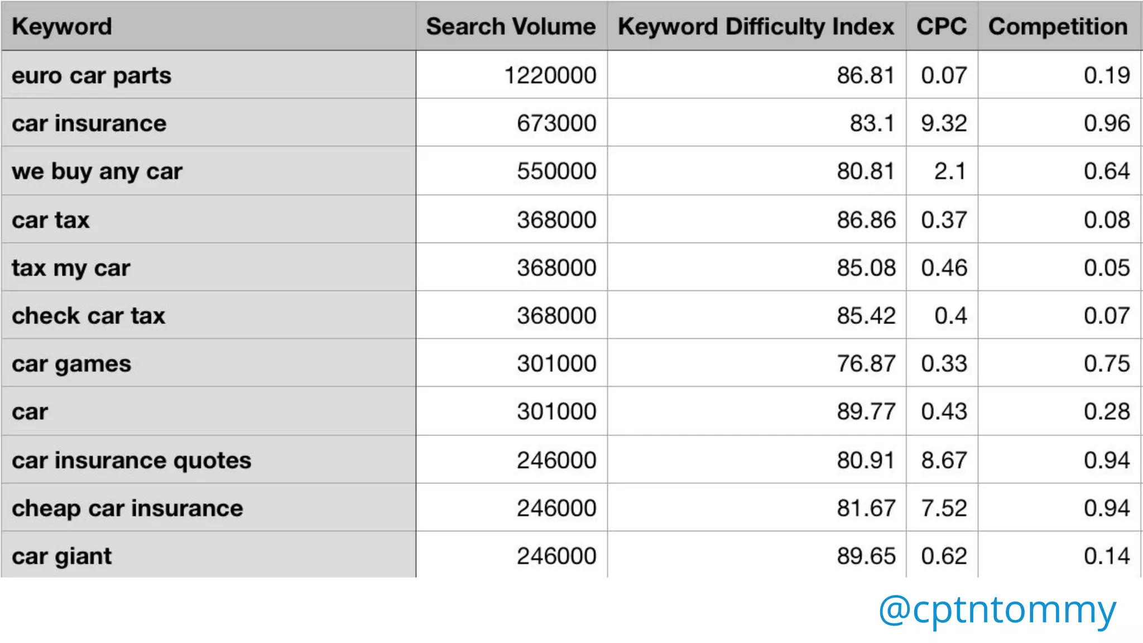Click difficulty value 89.77

(x=866, y=412)
